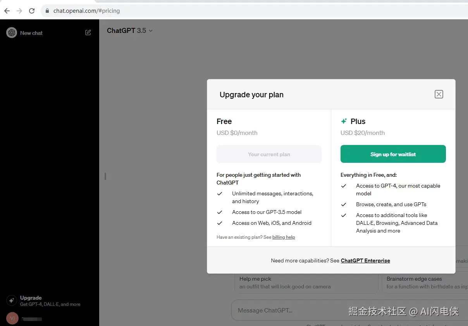Click Sign up for waitlist button
This screenshot has width=468, height=326.
pyautogui.click(x=393, y=154)
